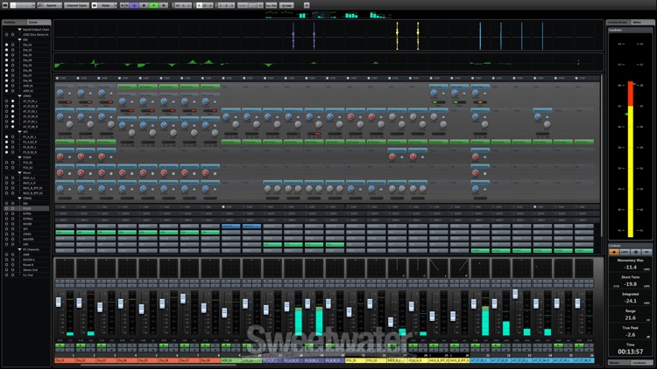Switch to the Zones tab
Image resolution: width=657 pixels, height=369 pixels.
pyautogui.click(x=32, y=20)
